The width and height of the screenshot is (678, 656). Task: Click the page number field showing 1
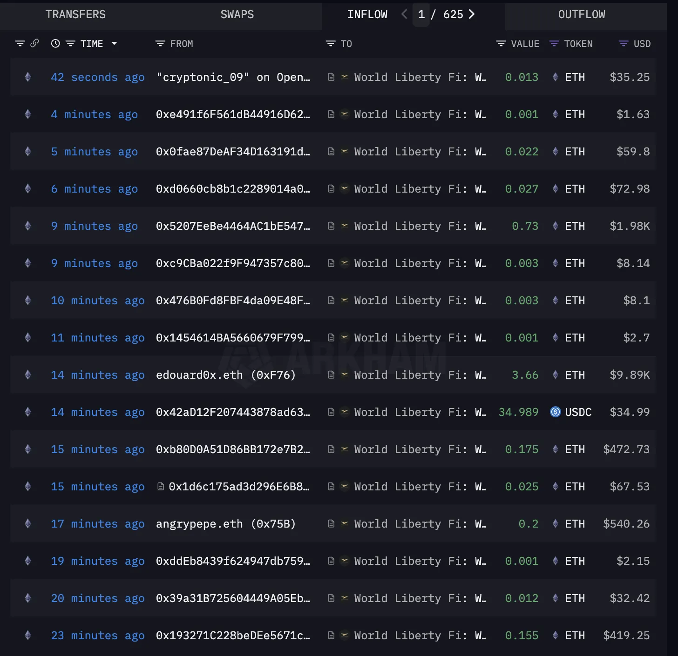[421, 14]
